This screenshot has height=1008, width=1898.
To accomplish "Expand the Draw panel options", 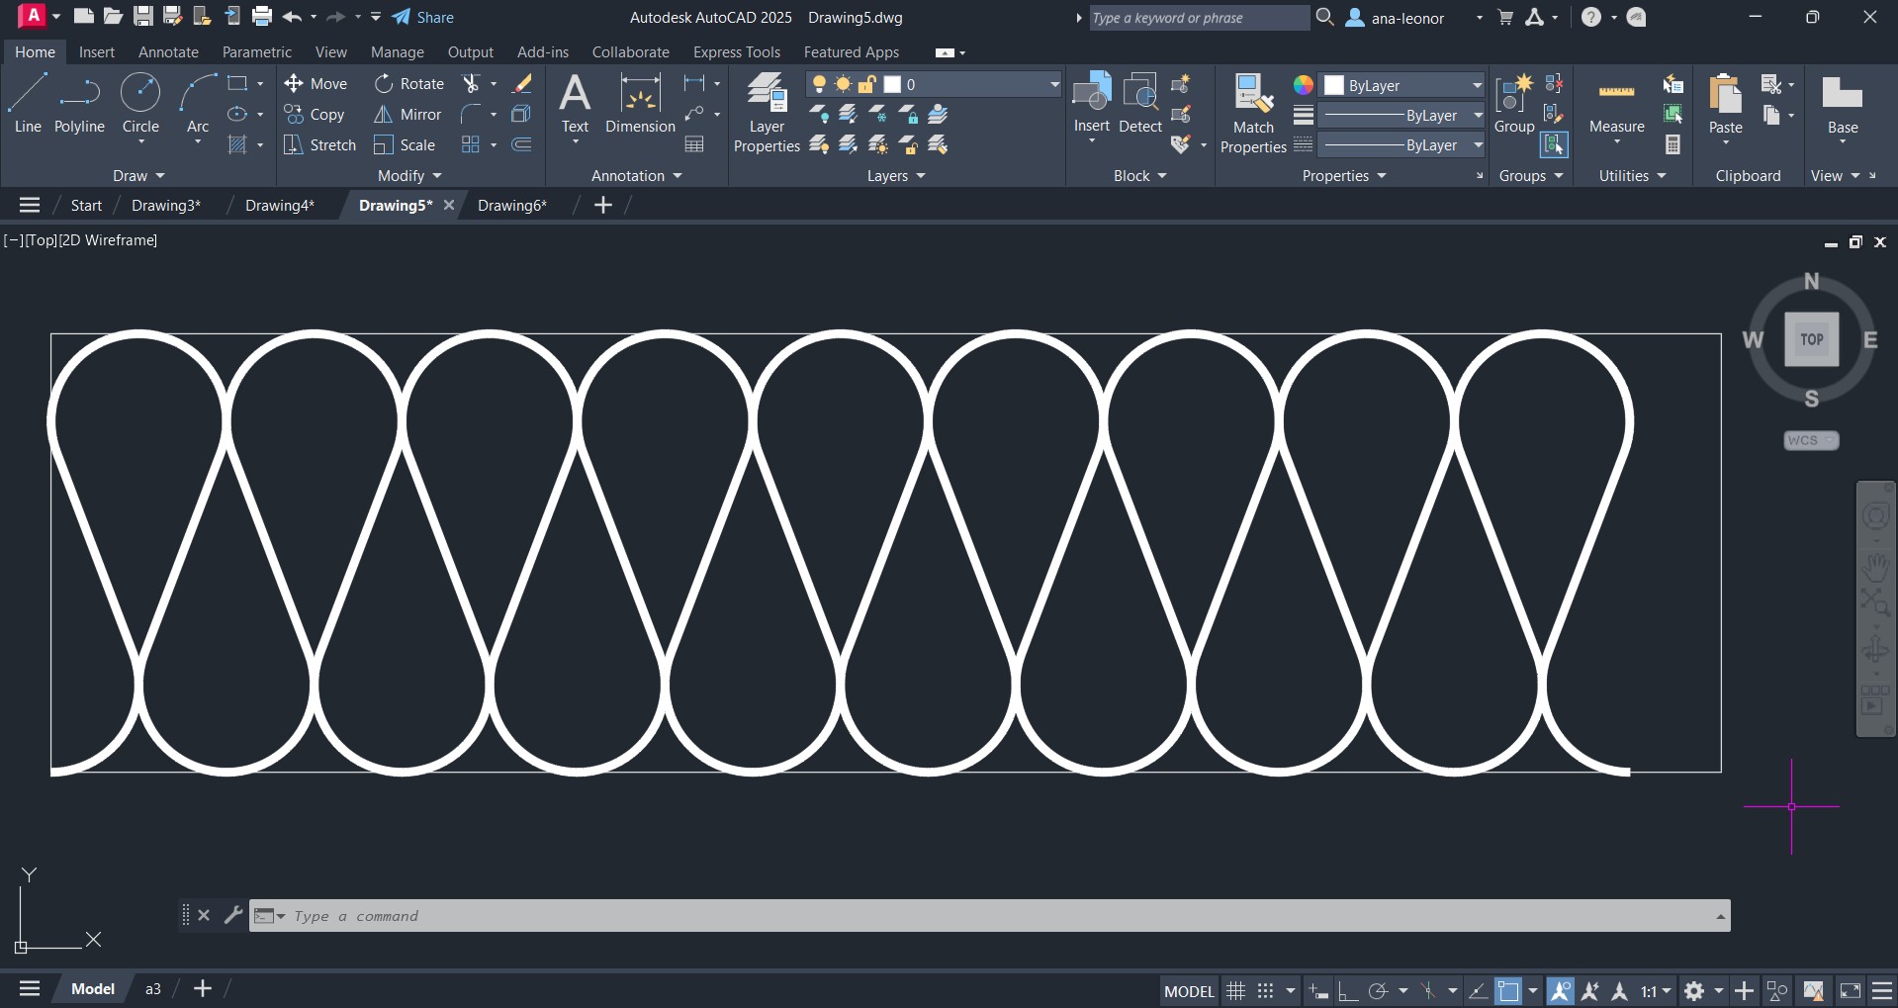I will click(138, 176).
